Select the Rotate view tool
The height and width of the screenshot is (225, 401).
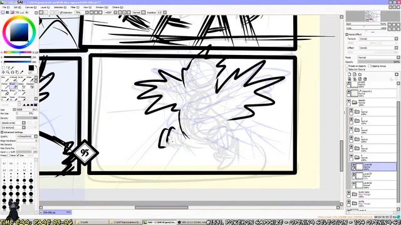point(13,72)
